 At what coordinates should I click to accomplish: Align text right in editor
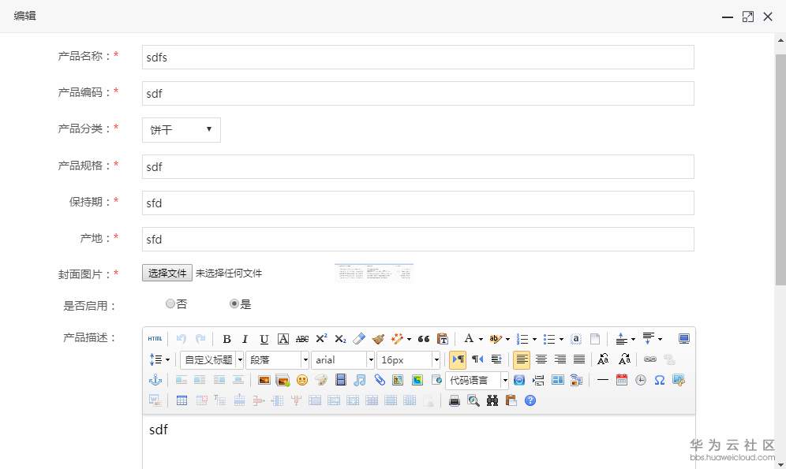point(560,359)
